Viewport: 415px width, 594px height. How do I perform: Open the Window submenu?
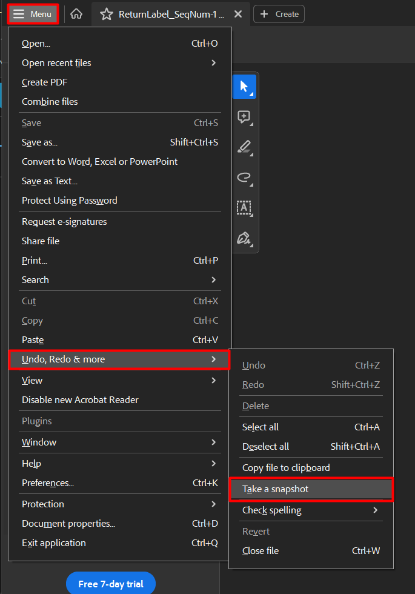coord(39,442)
